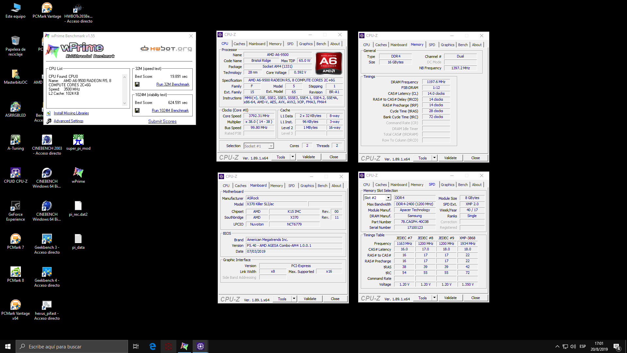627x353 pixels.
Task: Click Submit Scores link
Action: [x=162, y=121]
